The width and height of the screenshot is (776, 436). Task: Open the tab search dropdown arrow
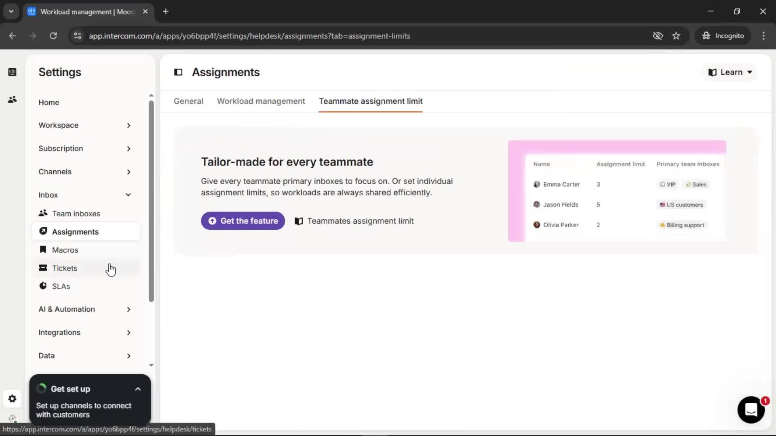[x=11, y=12]
